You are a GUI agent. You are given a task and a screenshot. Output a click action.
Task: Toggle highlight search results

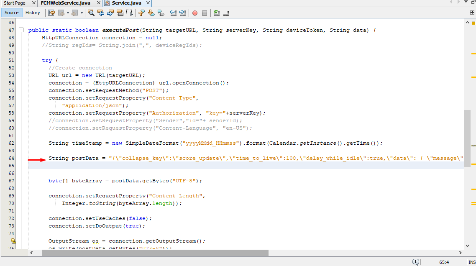(x=120, y=13)
